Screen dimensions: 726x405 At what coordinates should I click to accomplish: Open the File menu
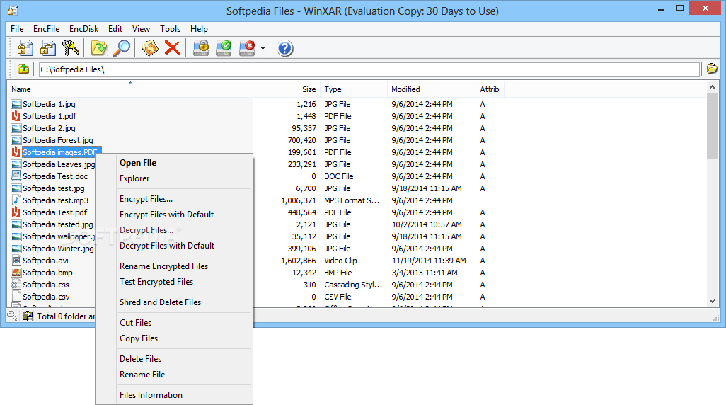17,29
